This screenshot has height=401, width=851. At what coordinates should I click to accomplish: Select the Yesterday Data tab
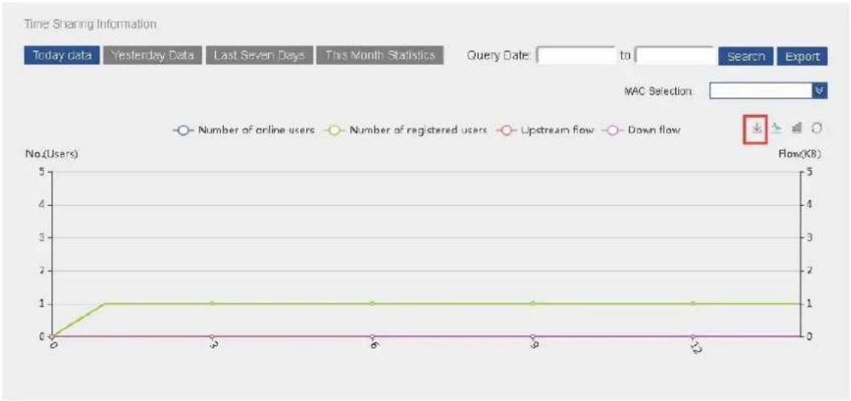tap(153, 56)
